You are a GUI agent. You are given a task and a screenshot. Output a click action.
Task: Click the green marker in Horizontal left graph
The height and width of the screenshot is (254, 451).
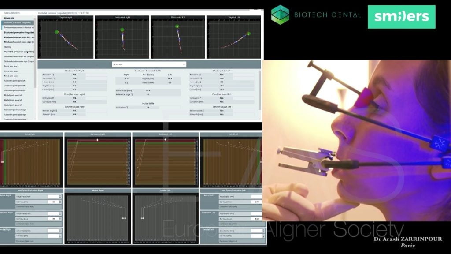[177, 27]
